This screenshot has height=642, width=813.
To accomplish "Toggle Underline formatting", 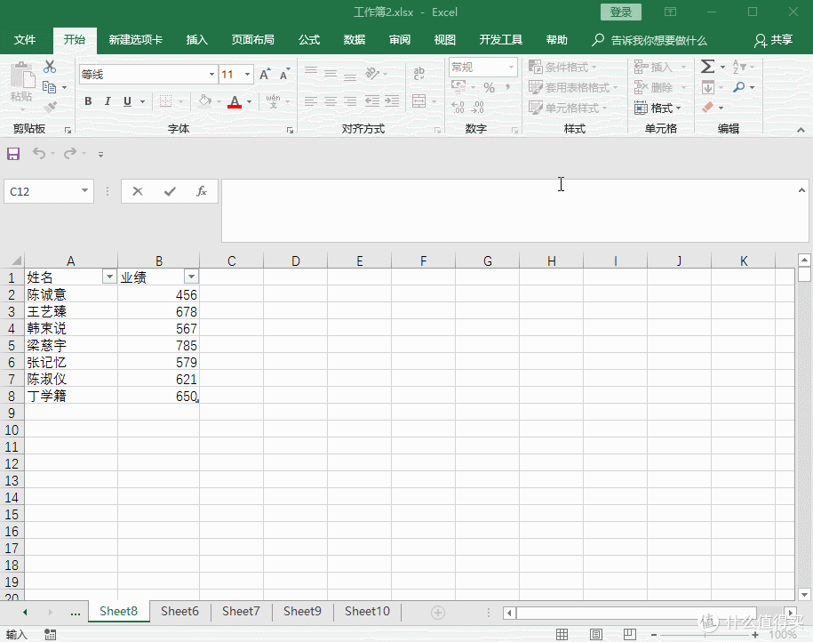I will [127, 101].
